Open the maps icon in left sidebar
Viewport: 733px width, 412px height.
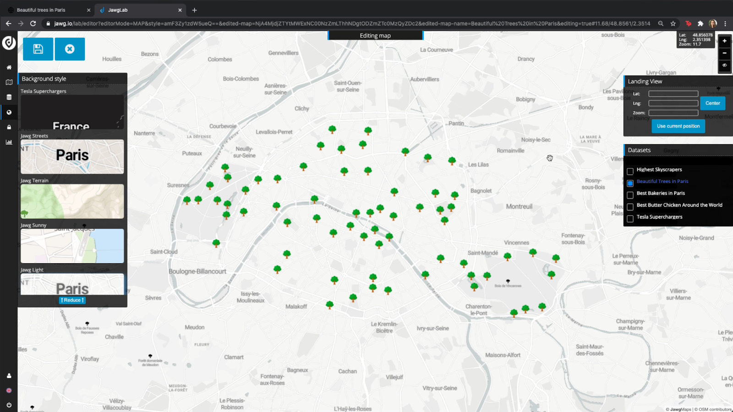tap(9, 82)
